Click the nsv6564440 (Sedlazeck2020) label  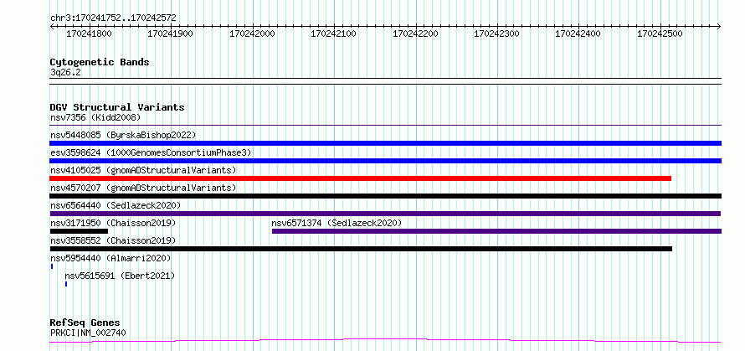point(116,205)
